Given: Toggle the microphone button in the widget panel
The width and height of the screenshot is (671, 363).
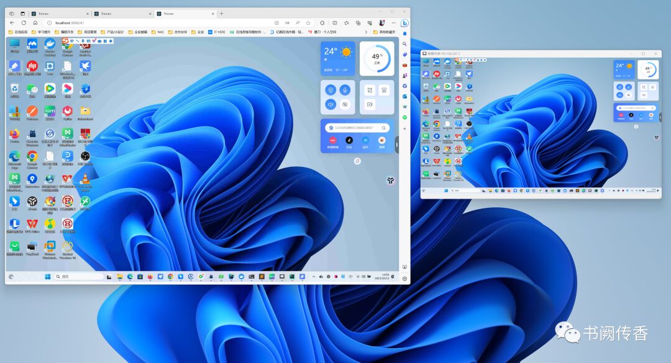Looking at the screenshot, I should pos(345,90).
